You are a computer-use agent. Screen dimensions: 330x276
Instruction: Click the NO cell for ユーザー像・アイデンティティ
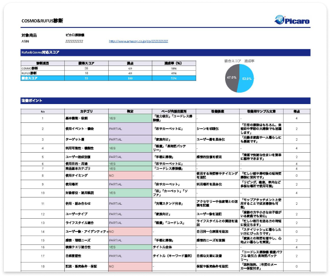pos(130,232)
